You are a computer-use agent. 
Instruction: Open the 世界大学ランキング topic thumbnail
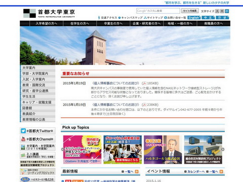pos(83,150)
